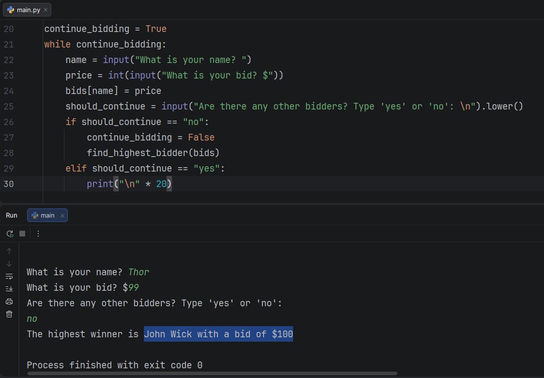Click 'if should_continue == "no":' line
This screenshot has height=378, width=544.
(x=137, y=122)
